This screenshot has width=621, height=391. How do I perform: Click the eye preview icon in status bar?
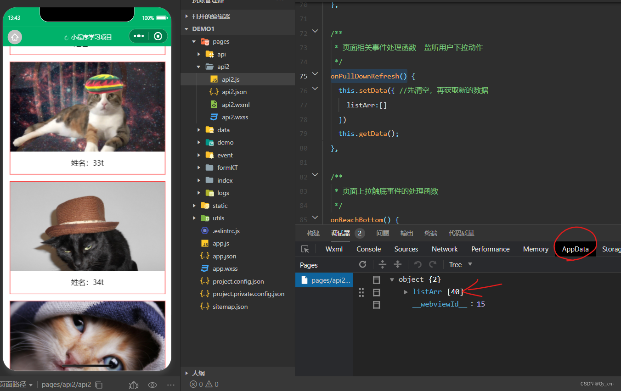(x=152, y=385)
